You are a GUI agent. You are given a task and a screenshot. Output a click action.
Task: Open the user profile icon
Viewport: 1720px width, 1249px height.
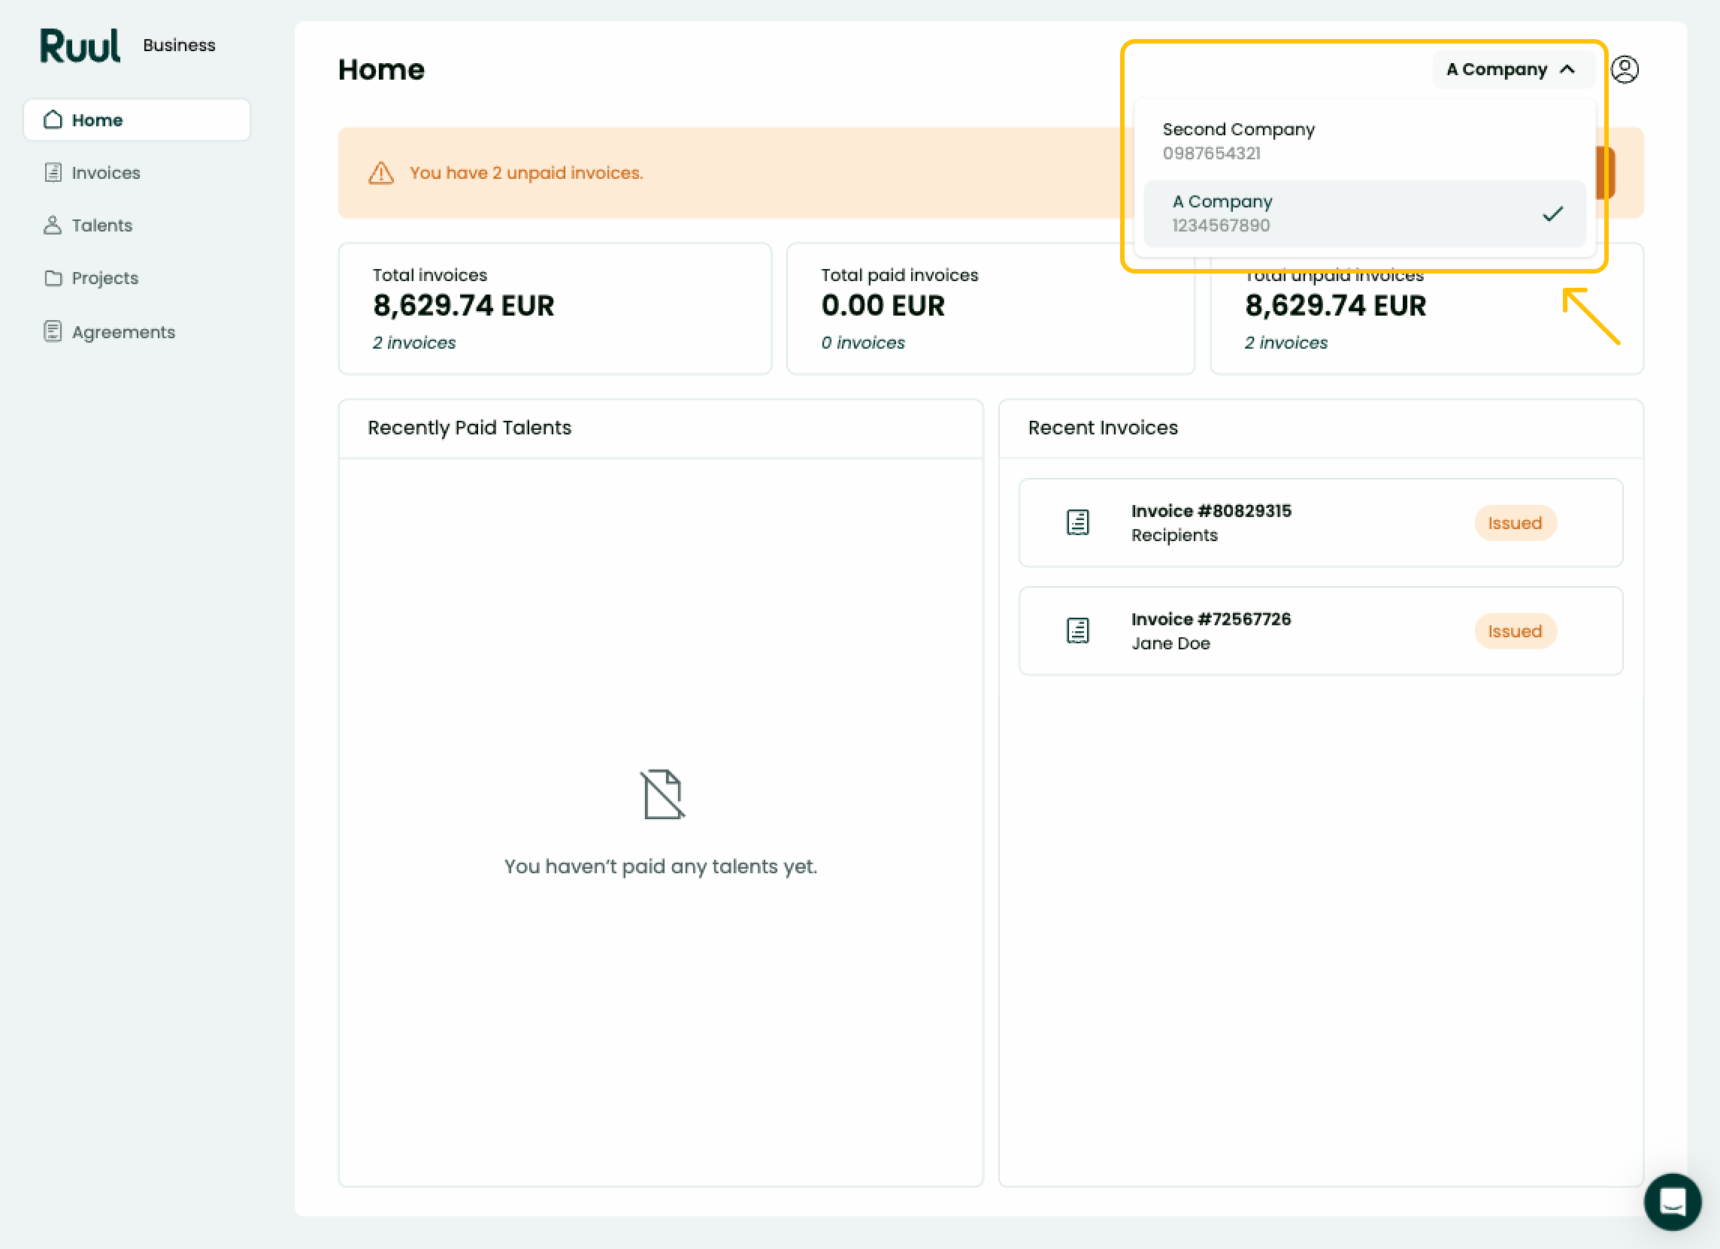click(x=1625, y=69)
